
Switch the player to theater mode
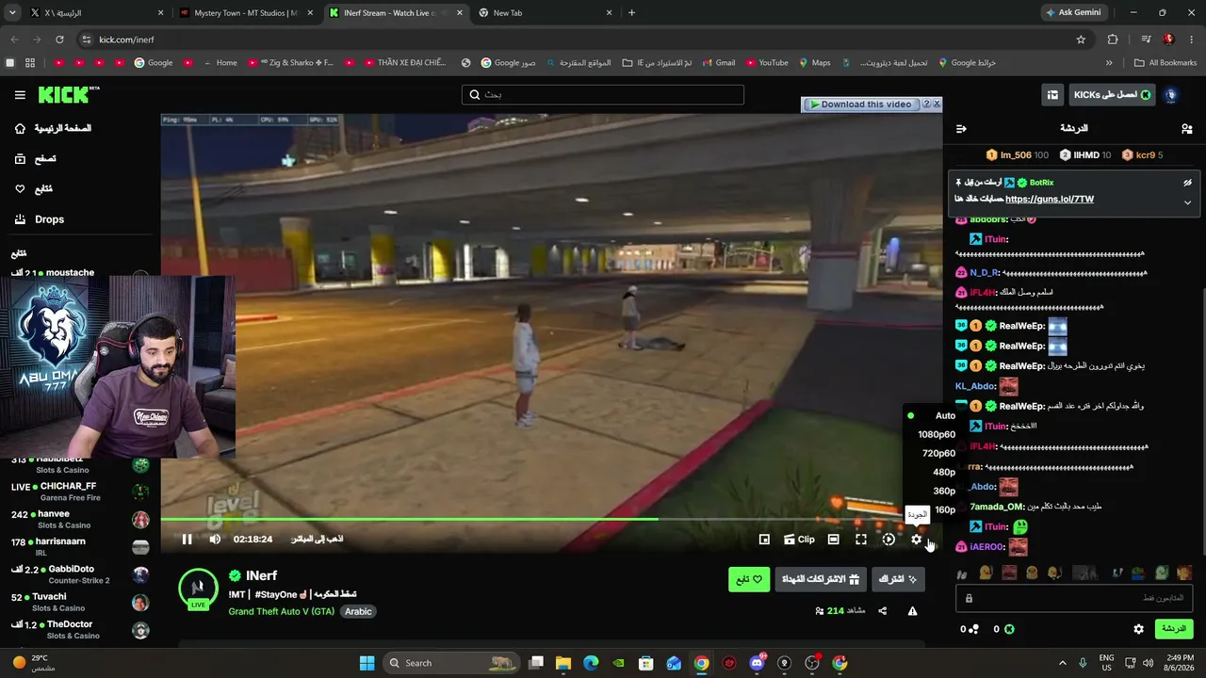coord(833,540)
